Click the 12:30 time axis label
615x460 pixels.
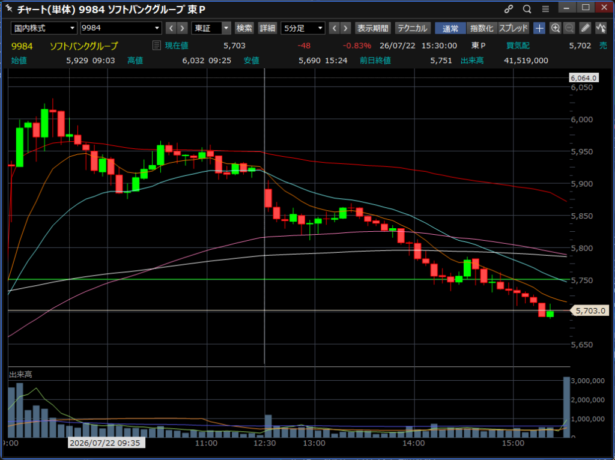coord(265,443)
